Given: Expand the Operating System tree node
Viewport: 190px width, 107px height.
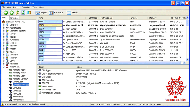Looking at the screenshot, I should coord(4,31).
